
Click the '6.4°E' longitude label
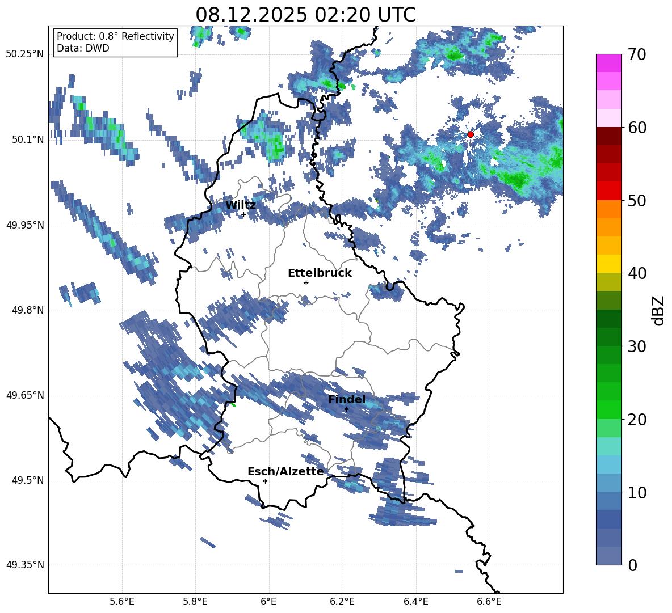click(415, 602)
